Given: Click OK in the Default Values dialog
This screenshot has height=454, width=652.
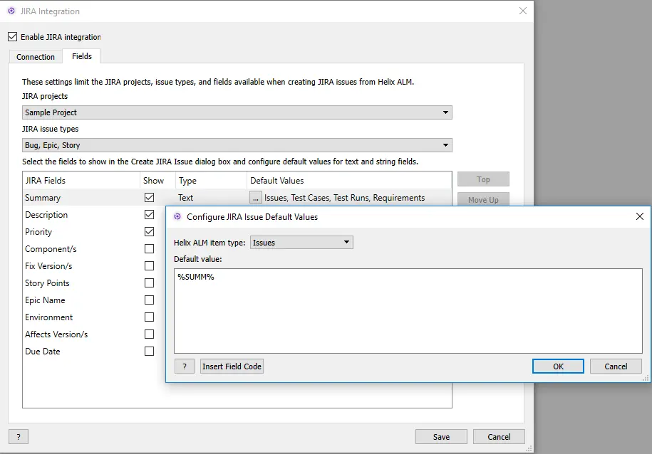Looking at the screenshot, I should tap(558, 366).
